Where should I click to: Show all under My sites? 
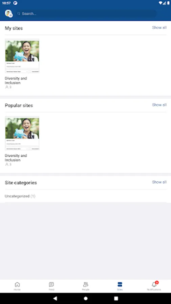point(159,28)
